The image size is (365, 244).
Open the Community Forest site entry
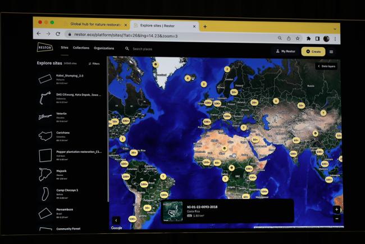click(x=70, y=229)
